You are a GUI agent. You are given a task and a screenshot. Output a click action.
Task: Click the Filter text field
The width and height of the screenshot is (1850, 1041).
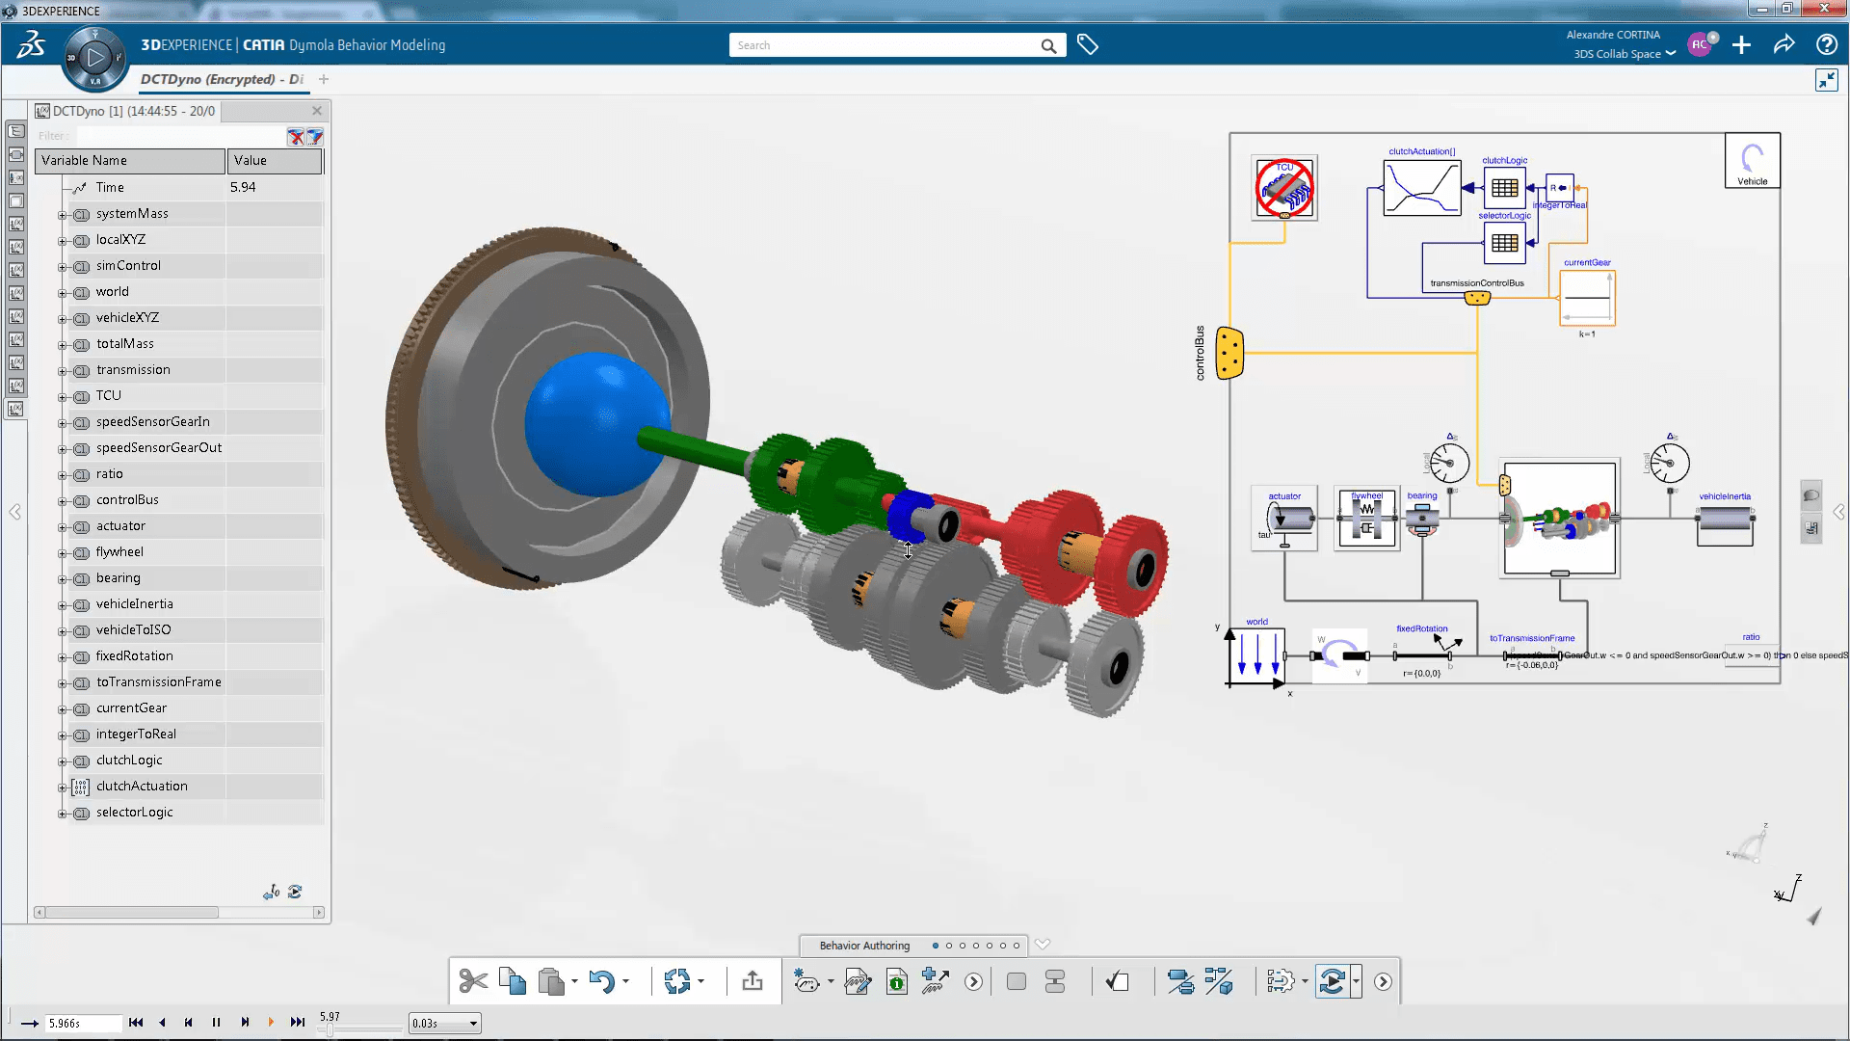point(179,136)
